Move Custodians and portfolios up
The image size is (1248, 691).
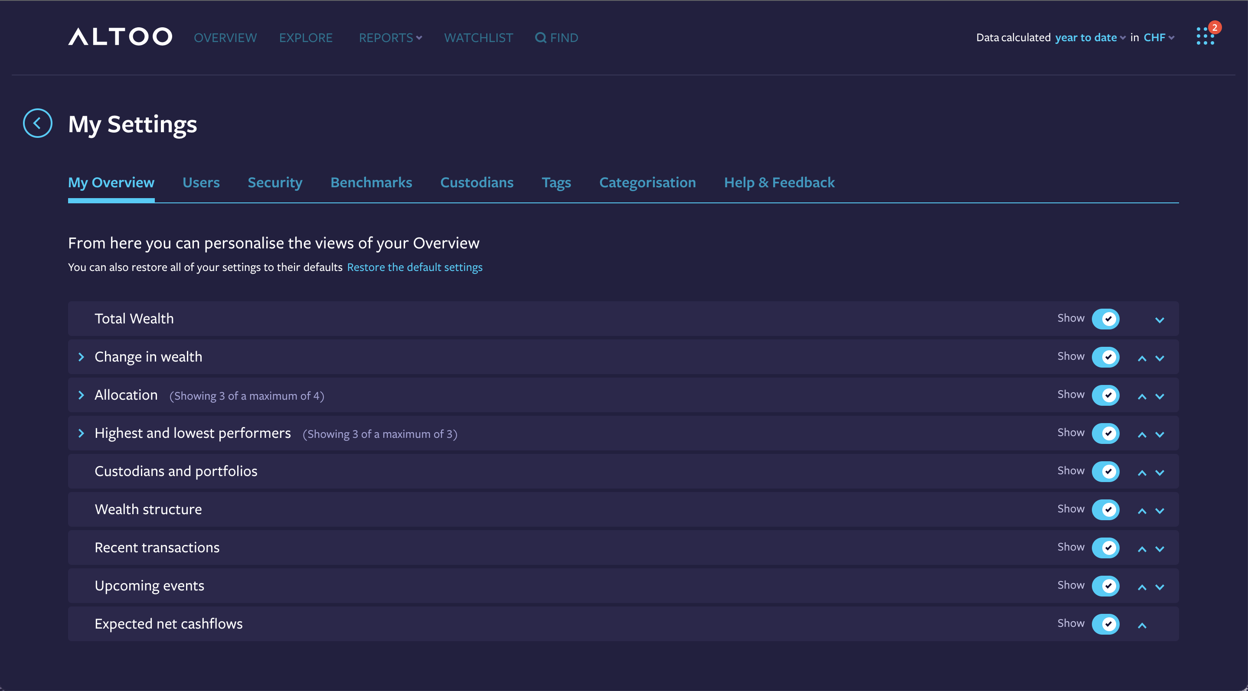(1142, 473)
